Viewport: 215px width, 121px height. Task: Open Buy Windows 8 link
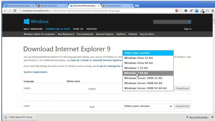click(x=66, y=34)
